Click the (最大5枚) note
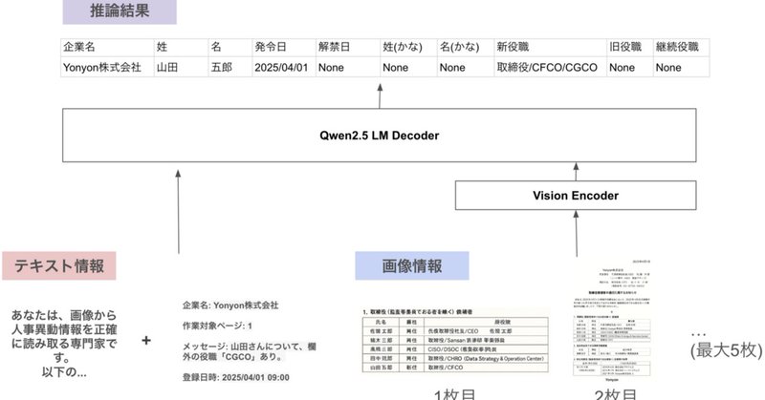 point(726,350)
